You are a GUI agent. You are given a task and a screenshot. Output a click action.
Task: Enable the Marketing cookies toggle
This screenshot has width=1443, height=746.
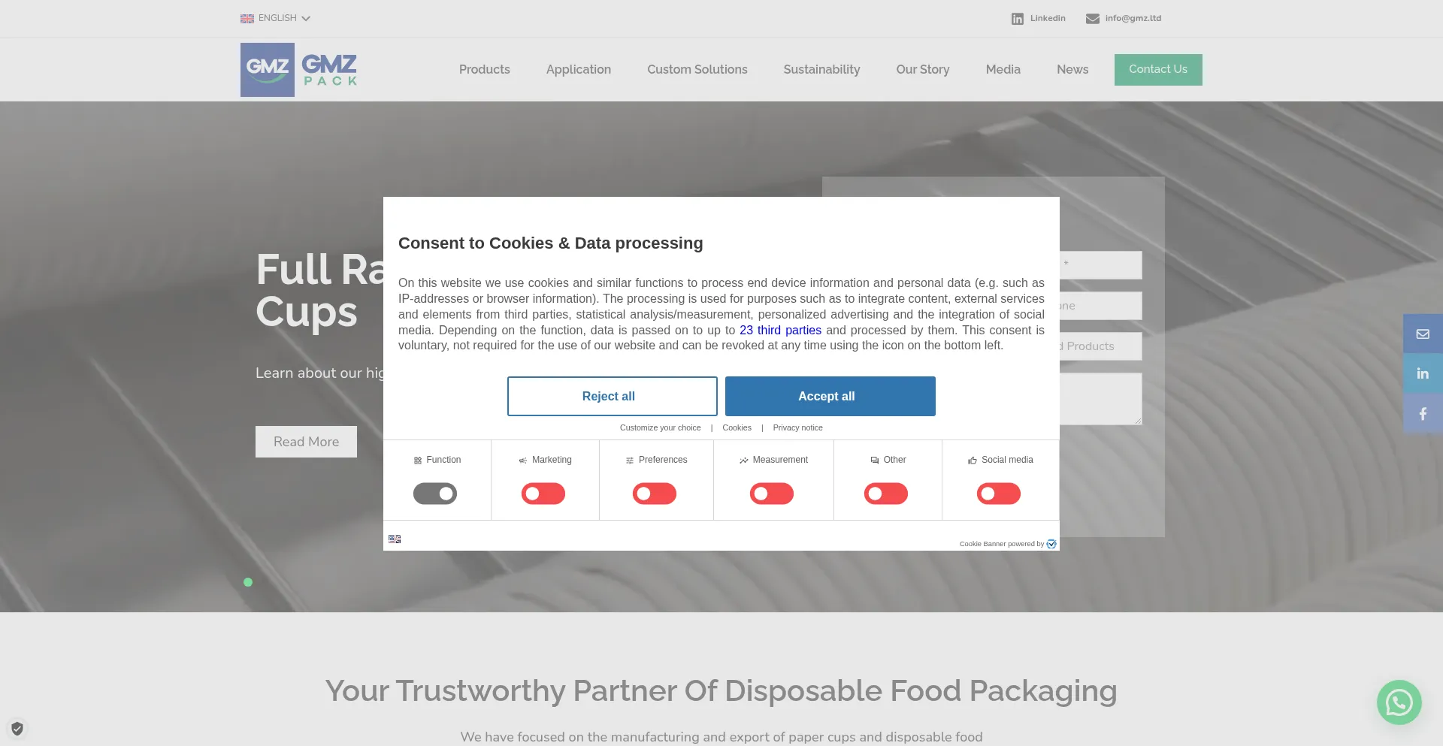click(x=543, y=494)
